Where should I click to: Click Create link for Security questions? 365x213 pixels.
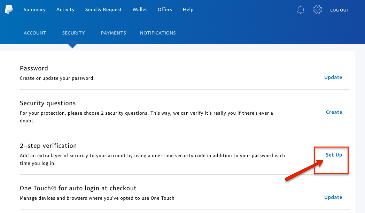point(334,112)
